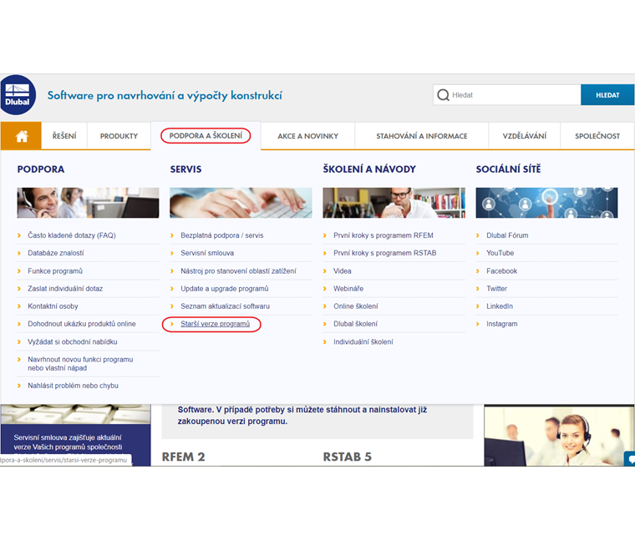
Task: Open Nástroj pro stanovení oblastí zatížení
Action: pyautogui.click(x=238, y=271)
